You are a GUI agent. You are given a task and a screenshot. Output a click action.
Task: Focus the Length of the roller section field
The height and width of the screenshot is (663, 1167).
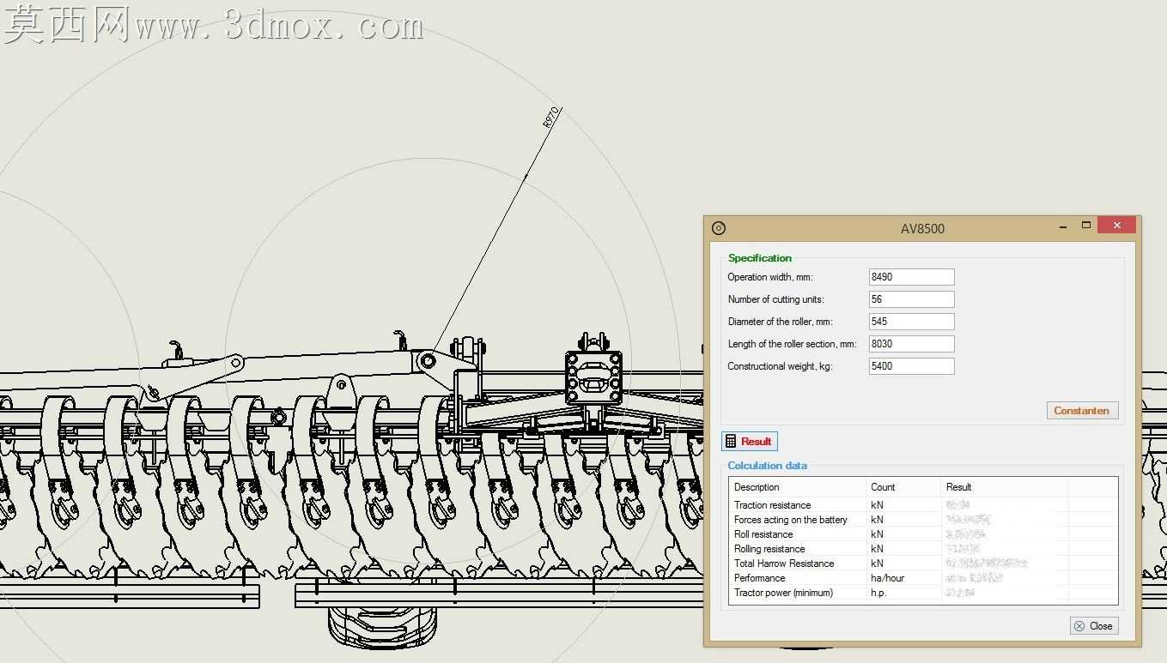coord(911,344)
